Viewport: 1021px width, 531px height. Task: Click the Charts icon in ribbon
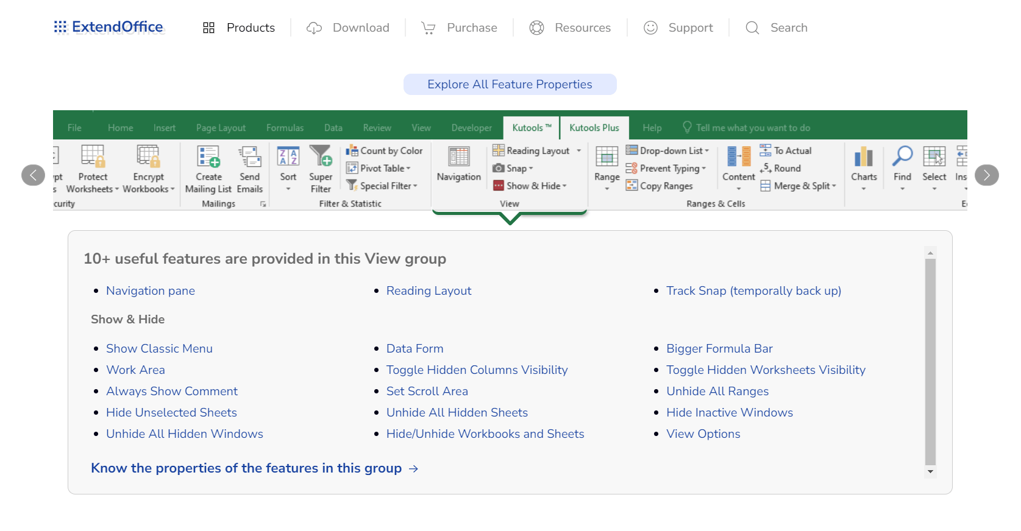[x=864, y=156]
